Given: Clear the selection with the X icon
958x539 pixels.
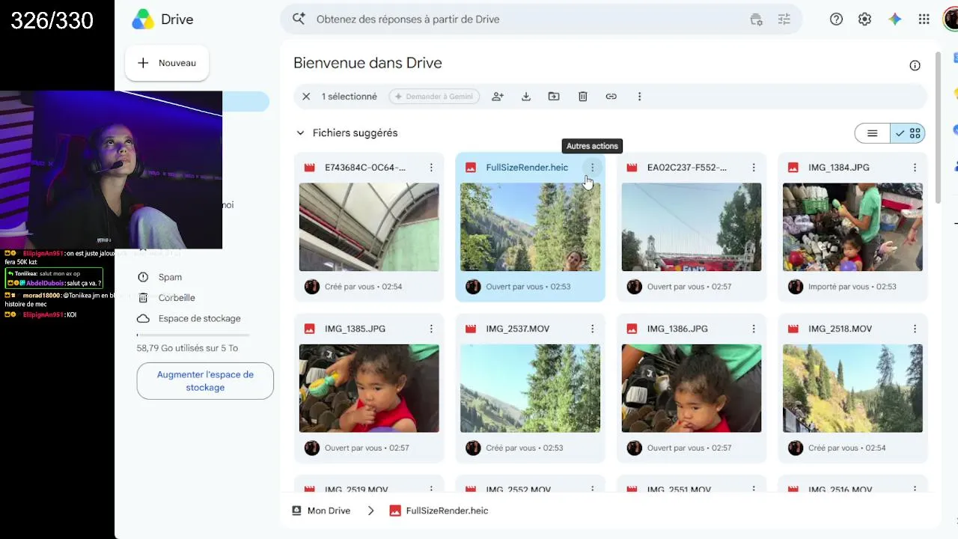Looking at the screenshot, I should point(306,97).
